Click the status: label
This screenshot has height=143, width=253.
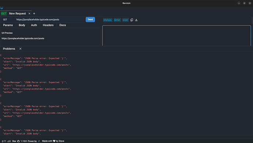[108, 20]
